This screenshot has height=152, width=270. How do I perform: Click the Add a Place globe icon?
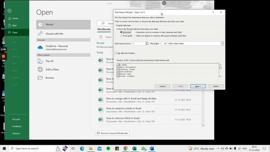pos(40,69)
